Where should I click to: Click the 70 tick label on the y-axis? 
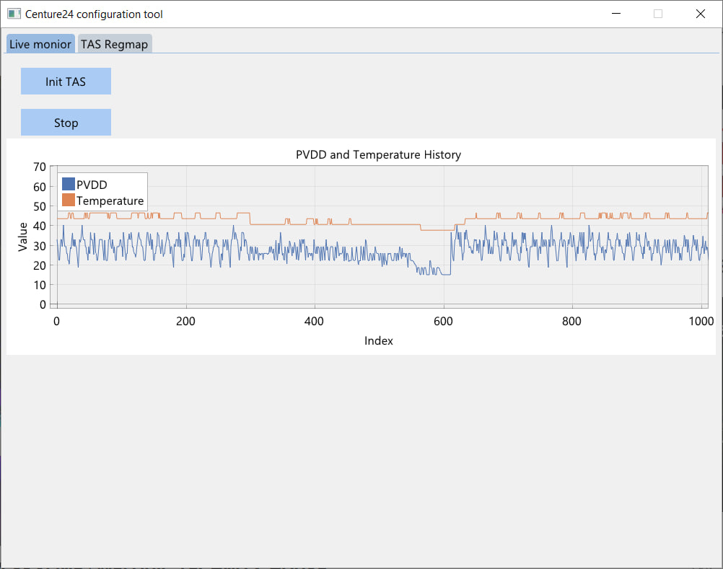tap(40, 167)
